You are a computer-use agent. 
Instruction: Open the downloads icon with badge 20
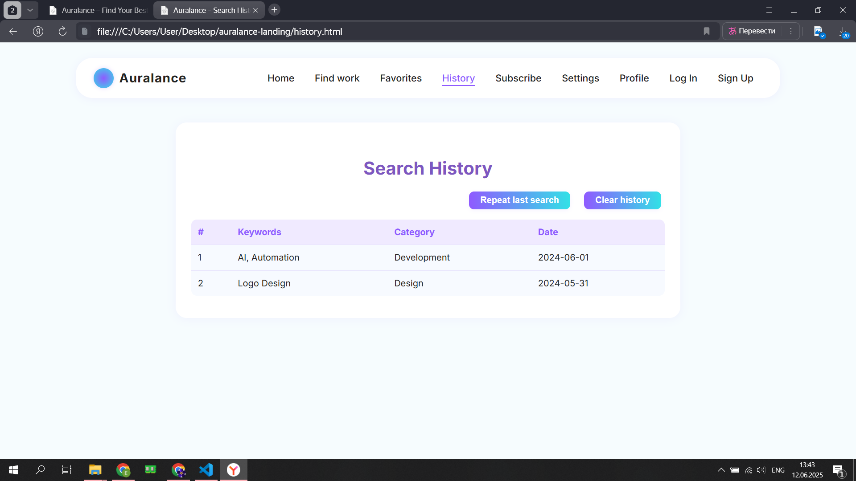843,31
